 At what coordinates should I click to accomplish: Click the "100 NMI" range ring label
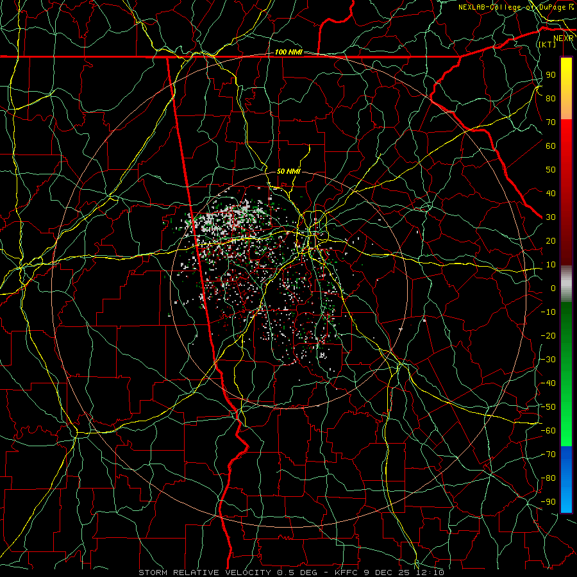click(x=288, y=53)
